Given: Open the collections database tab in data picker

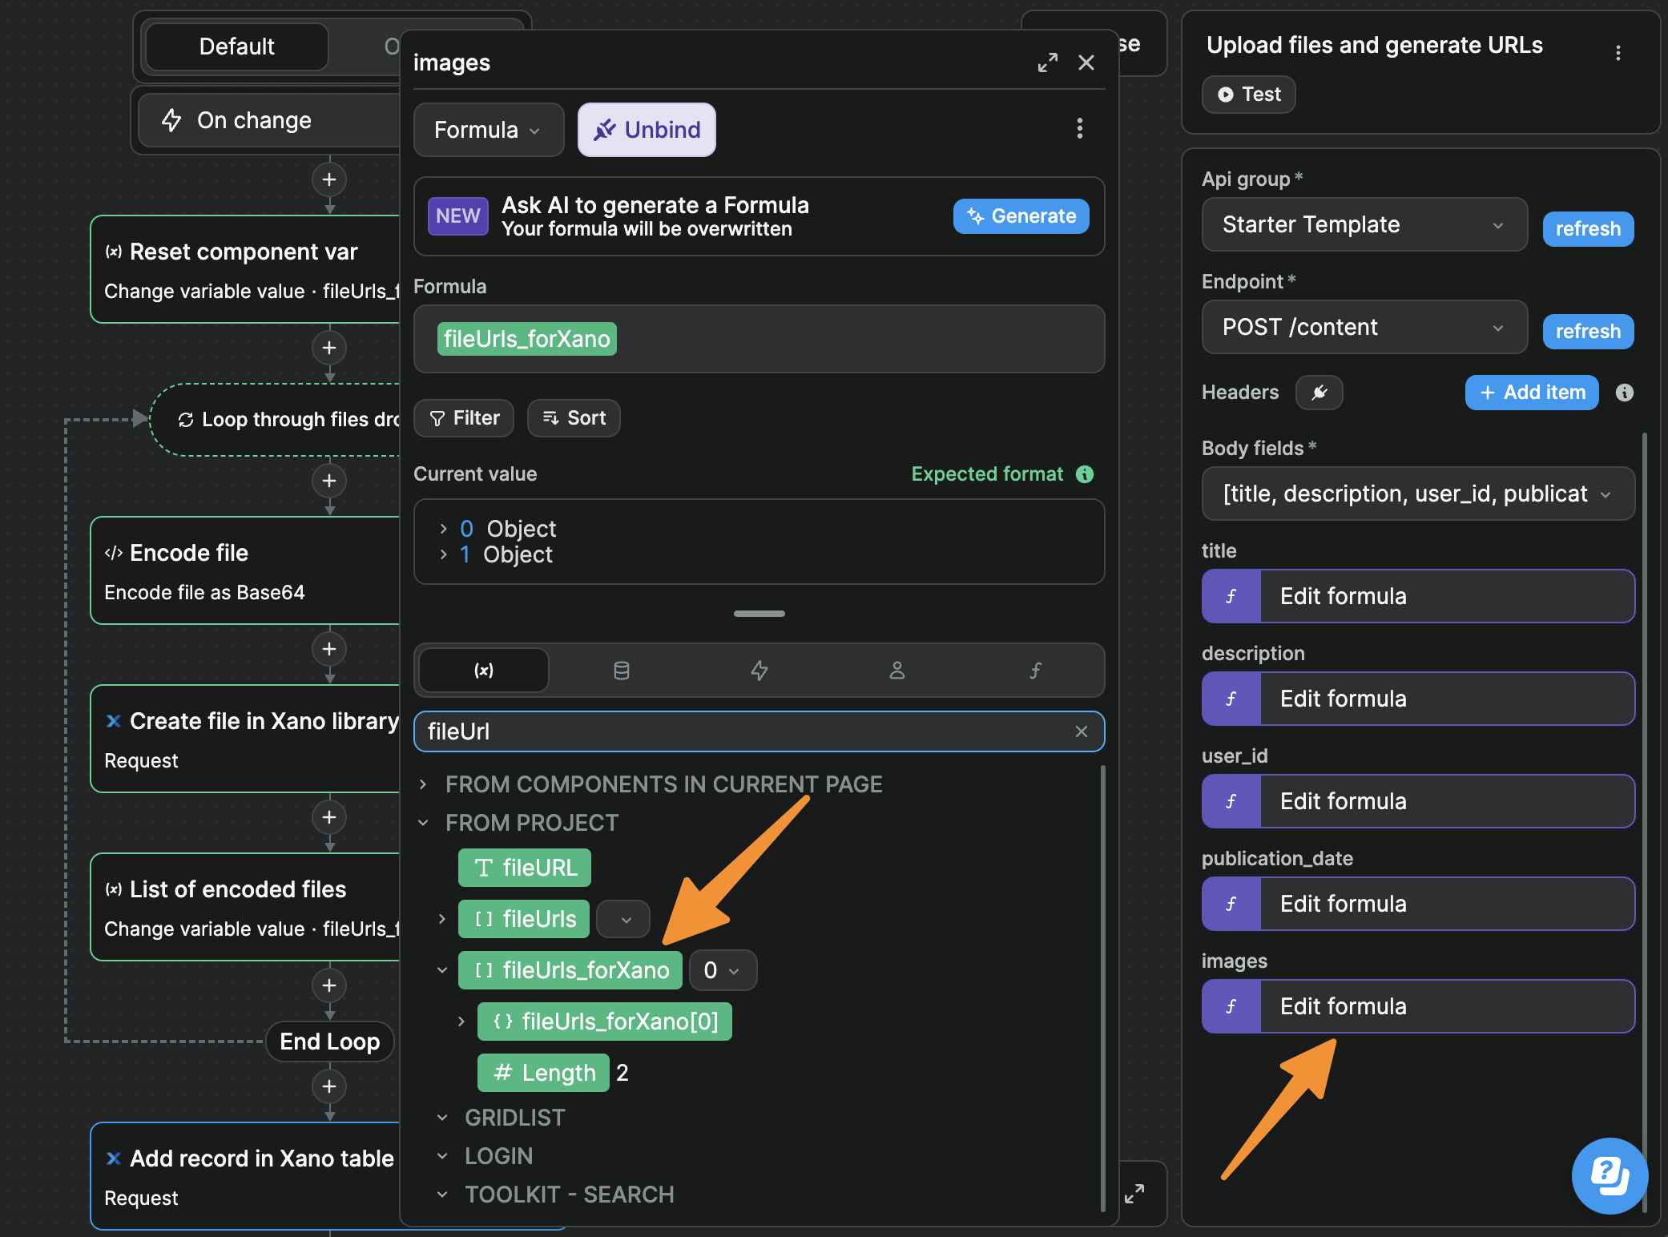Looking at the screenshot, I should pos(622,671).
